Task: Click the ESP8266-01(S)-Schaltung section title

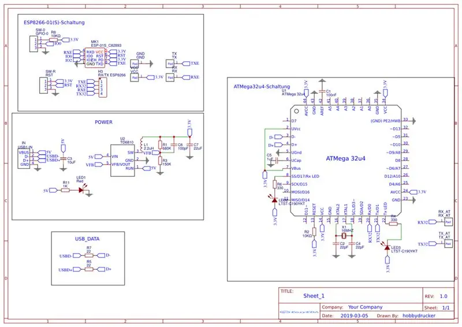Action: pos(54,23)
